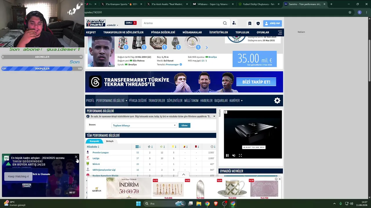Click the search magnifier icon
Screen dimensions: 371x208
[225, 23]
